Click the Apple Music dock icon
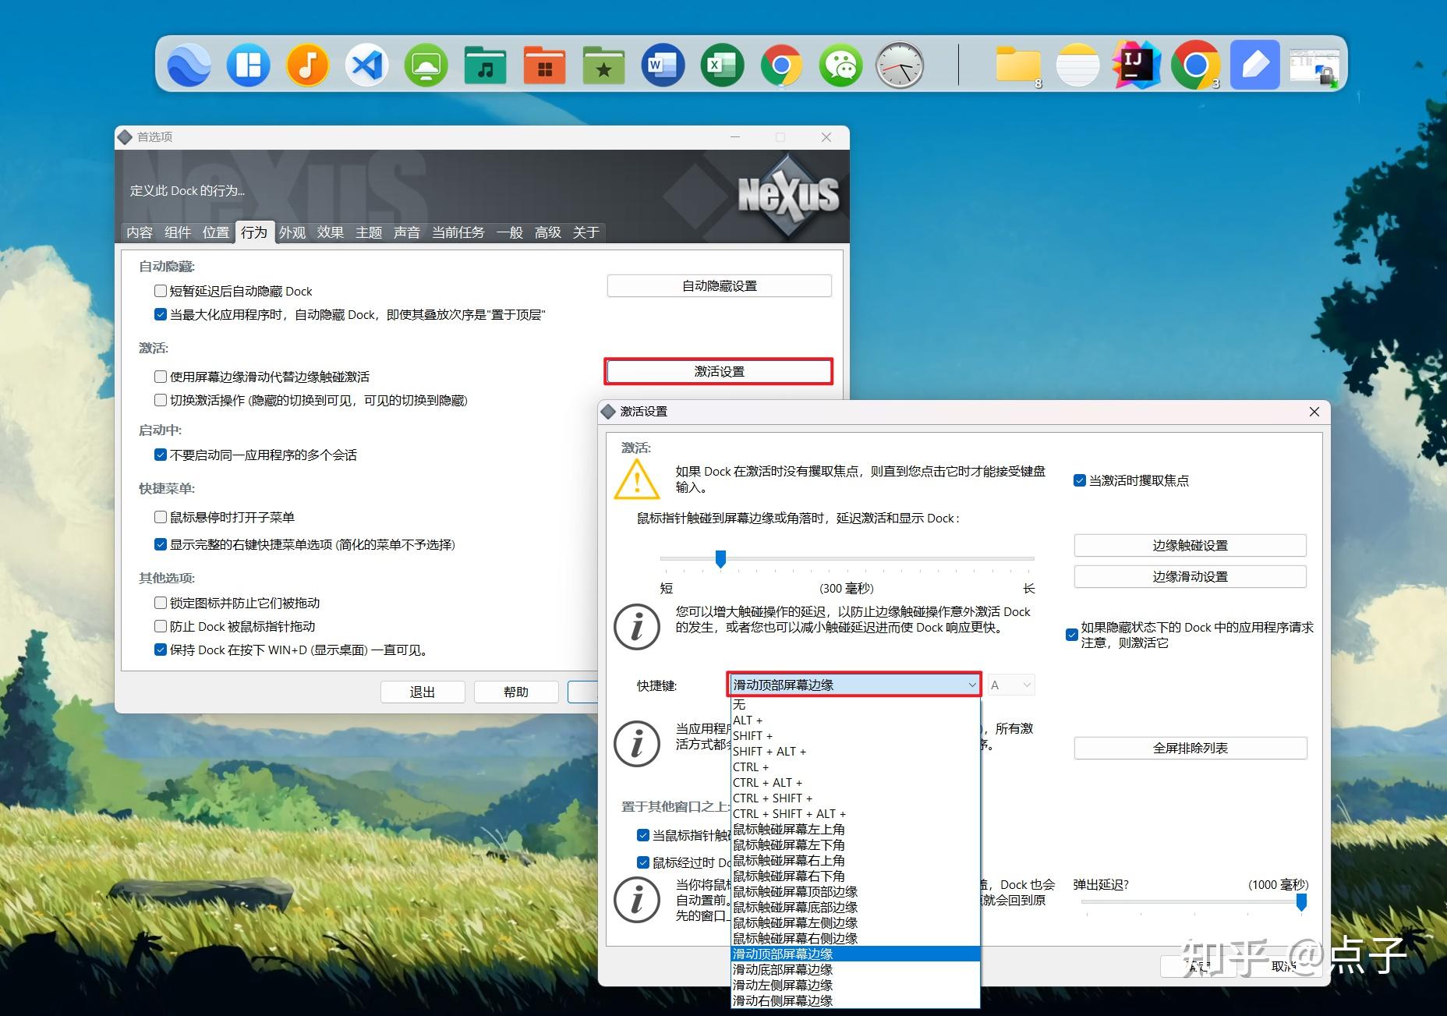1447x1016 pixels. pos(307,65)
